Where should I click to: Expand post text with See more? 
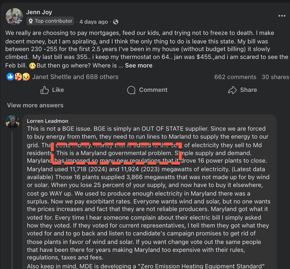pos(139,66)
